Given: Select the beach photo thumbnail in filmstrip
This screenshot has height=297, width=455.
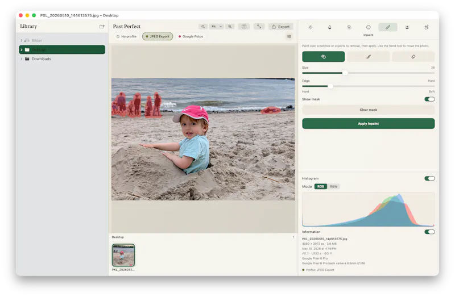Looking at the screenshot, I should (x=123, y=256).
